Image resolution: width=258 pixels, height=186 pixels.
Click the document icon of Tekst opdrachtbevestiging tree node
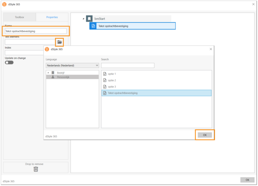(x=93, y=26)
